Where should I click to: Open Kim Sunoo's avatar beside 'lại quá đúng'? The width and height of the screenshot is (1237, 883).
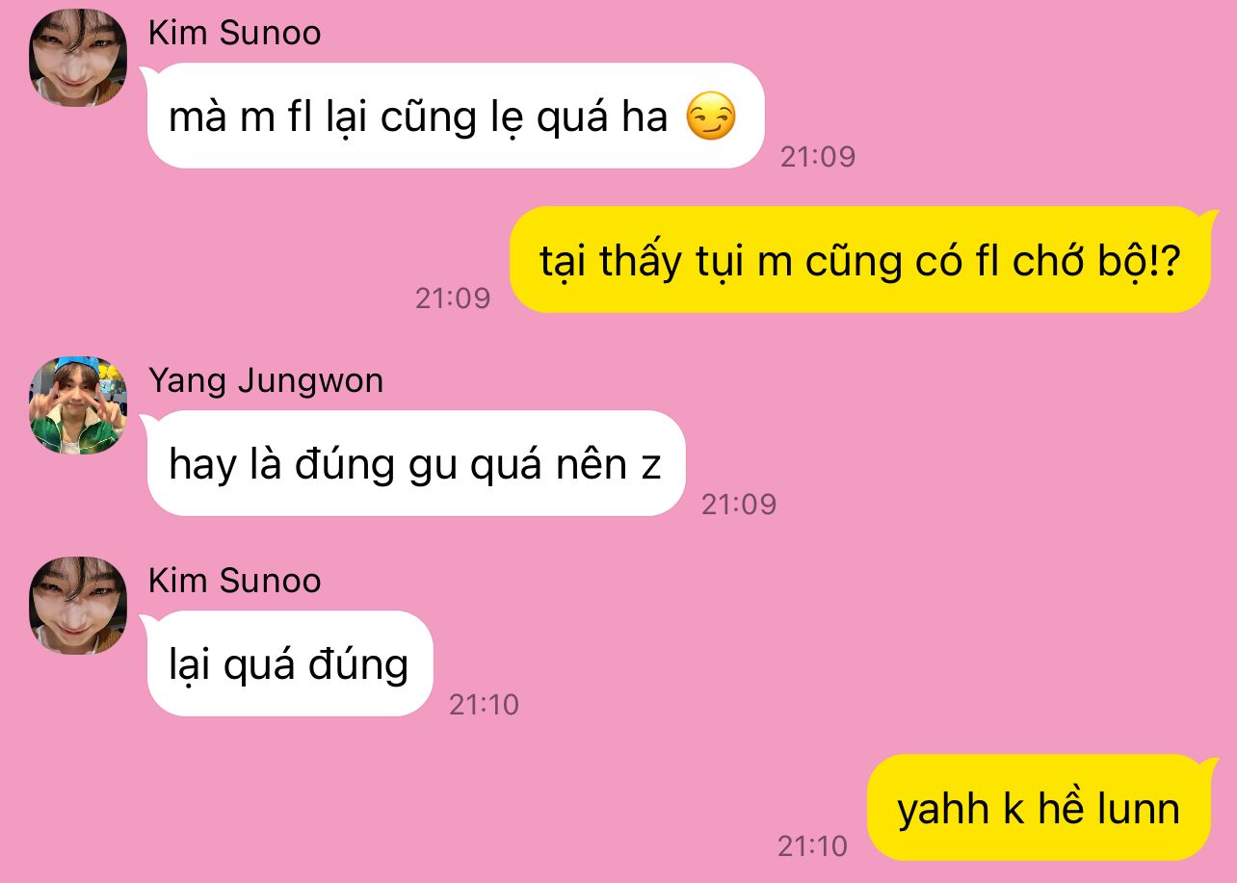79,606
